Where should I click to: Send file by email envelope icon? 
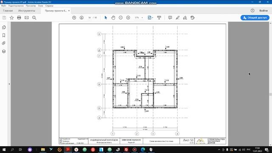pyautogui.click(x=26, y=18)
